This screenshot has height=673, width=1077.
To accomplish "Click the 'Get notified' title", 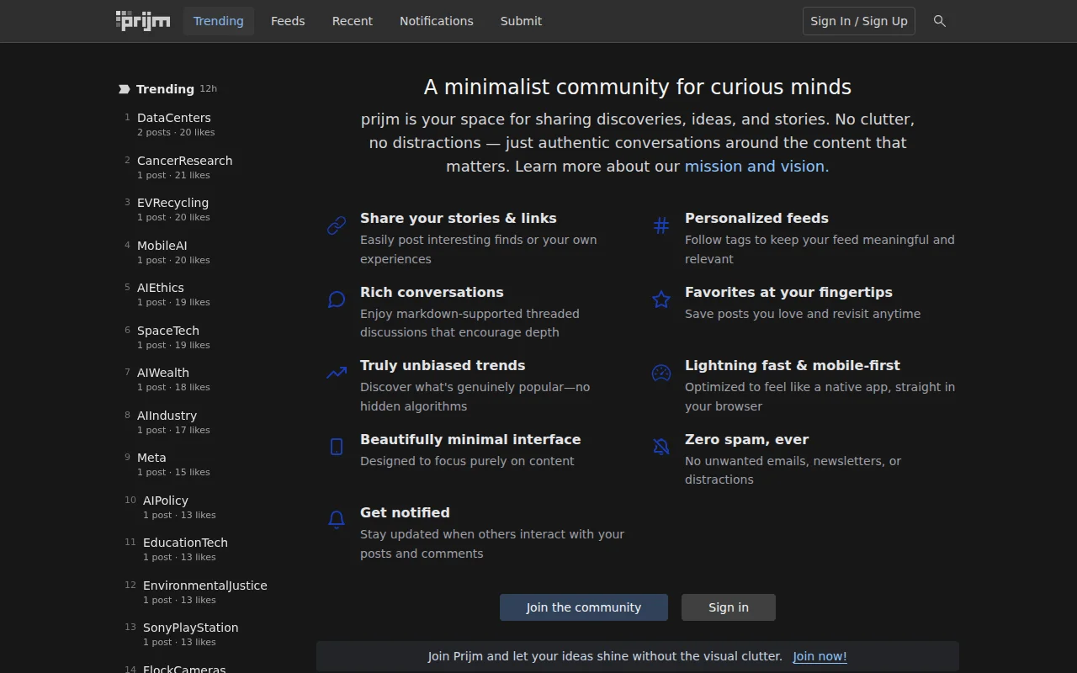I will click(x=405, y=512).
